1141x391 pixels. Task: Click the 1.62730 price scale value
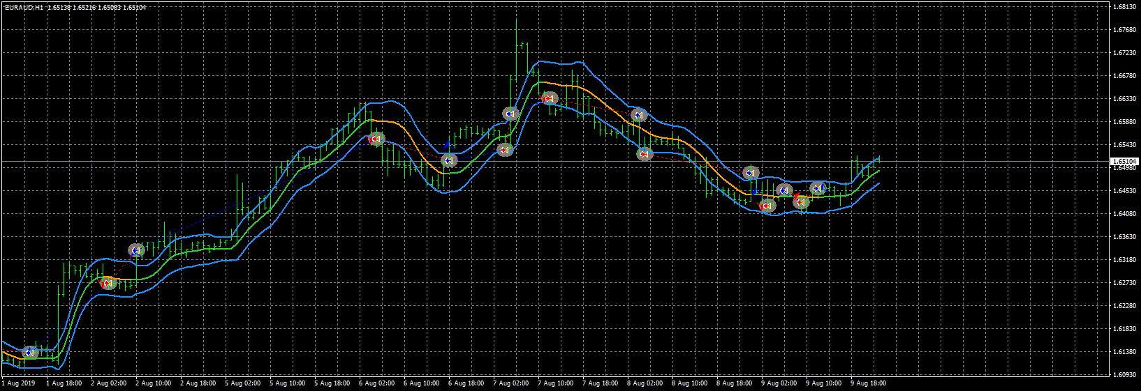tap(1124, 283)
